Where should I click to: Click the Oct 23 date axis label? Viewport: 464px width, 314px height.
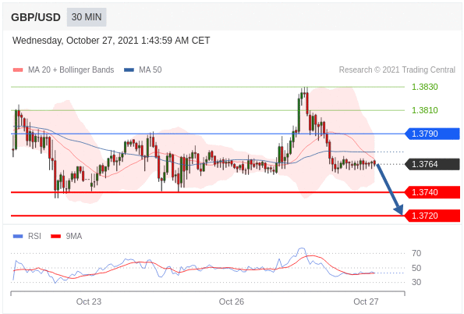coord(89,302)
